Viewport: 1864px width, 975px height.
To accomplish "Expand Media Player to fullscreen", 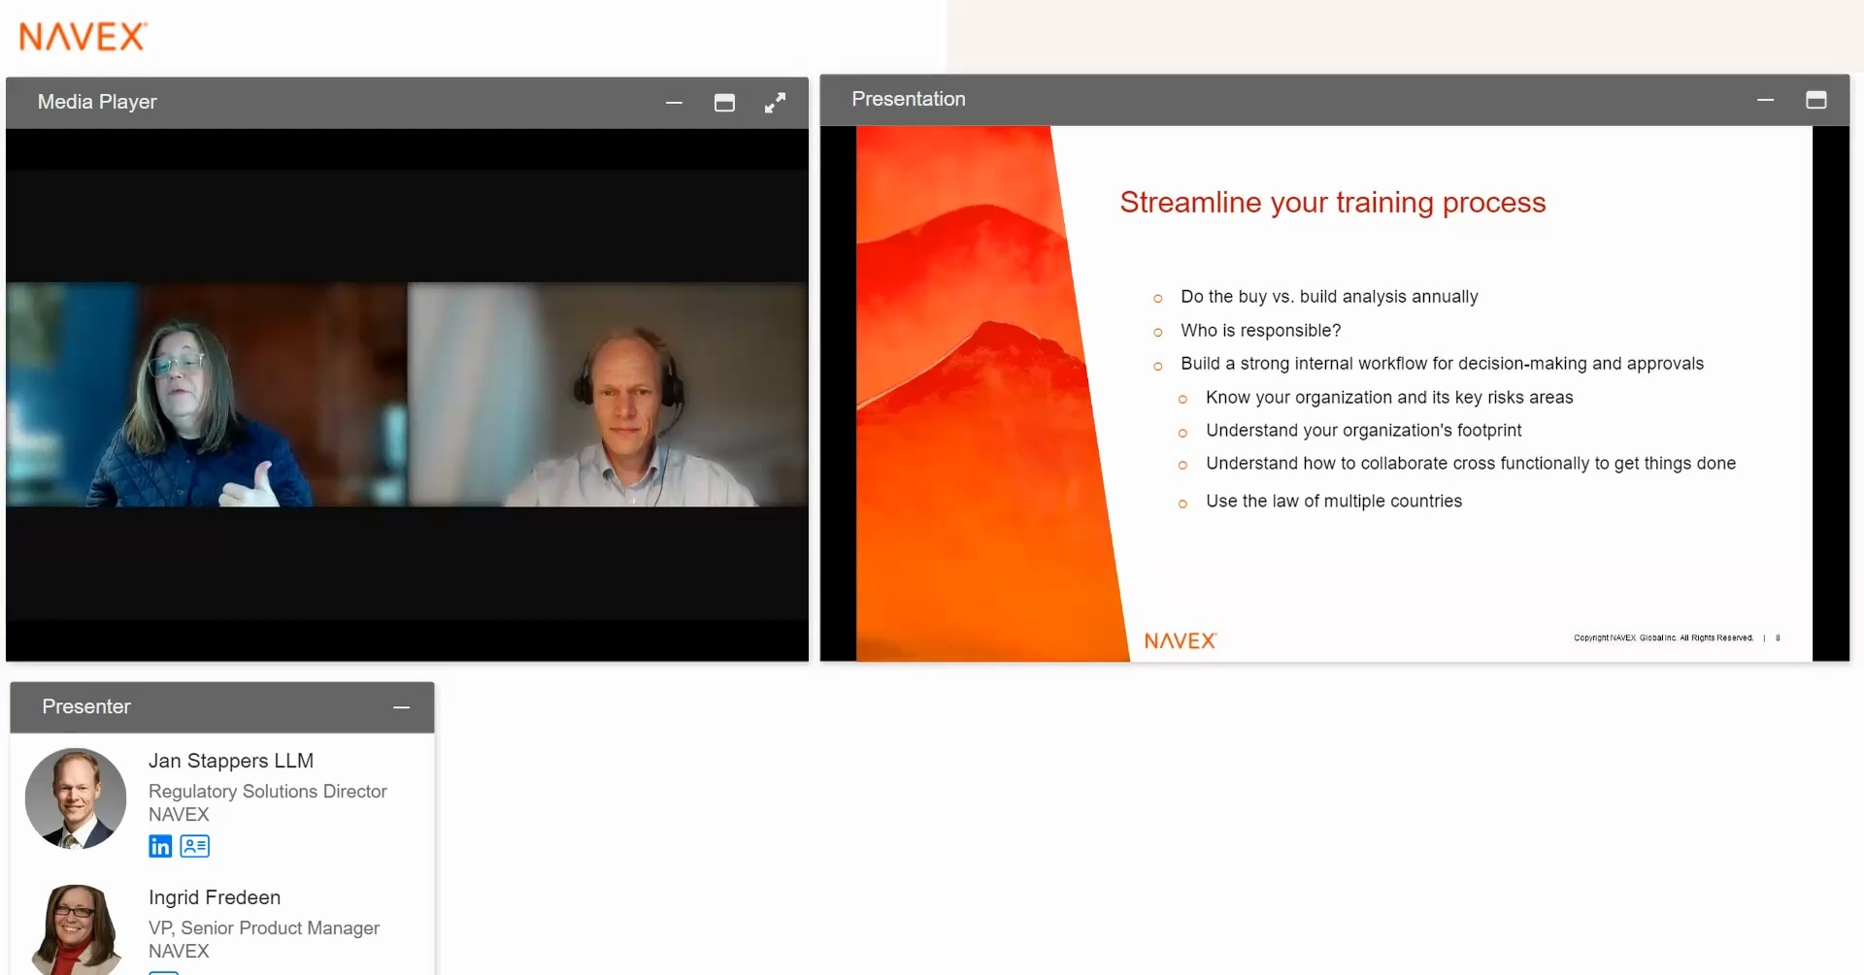I will [775, 103].
